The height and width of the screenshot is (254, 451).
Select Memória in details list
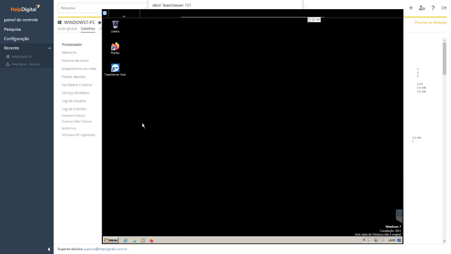click(69, 53)
